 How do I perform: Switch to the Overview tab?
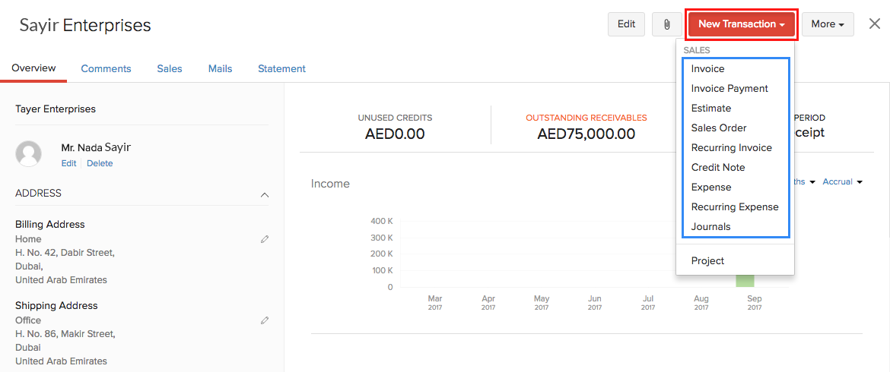click(x=34, y=68)
